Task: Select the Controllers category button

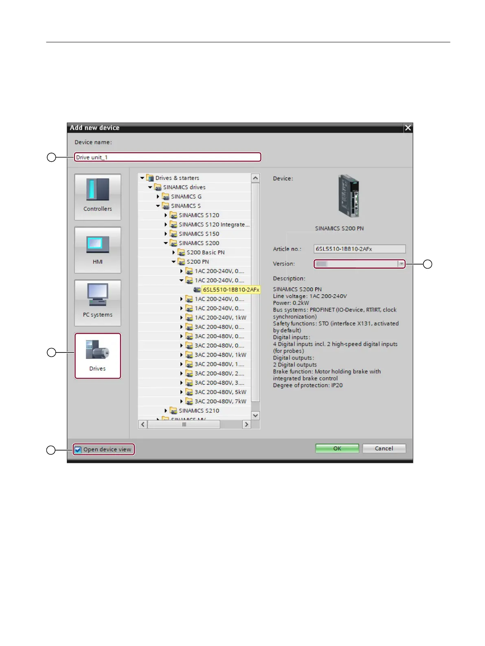Action: point(98,197)
